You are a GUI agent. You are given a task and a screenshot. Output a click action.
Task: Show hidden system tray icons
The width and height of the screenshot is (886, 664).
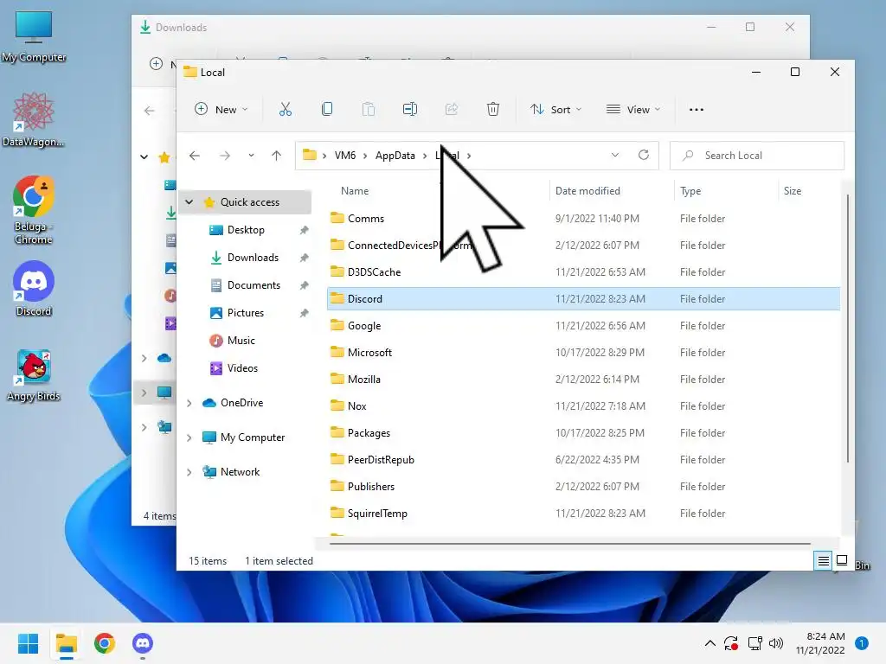[710, 643]
